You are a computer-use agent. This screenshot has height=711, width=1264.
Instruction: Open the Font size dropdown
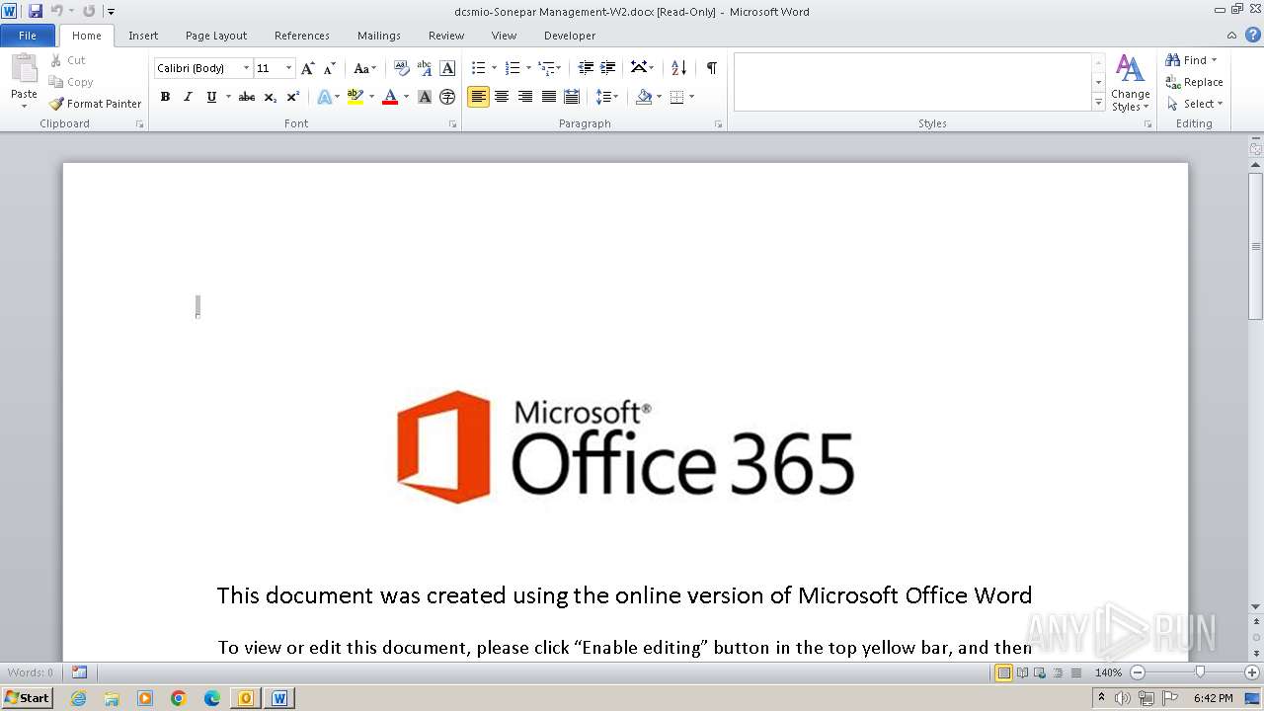click(288, 68)
